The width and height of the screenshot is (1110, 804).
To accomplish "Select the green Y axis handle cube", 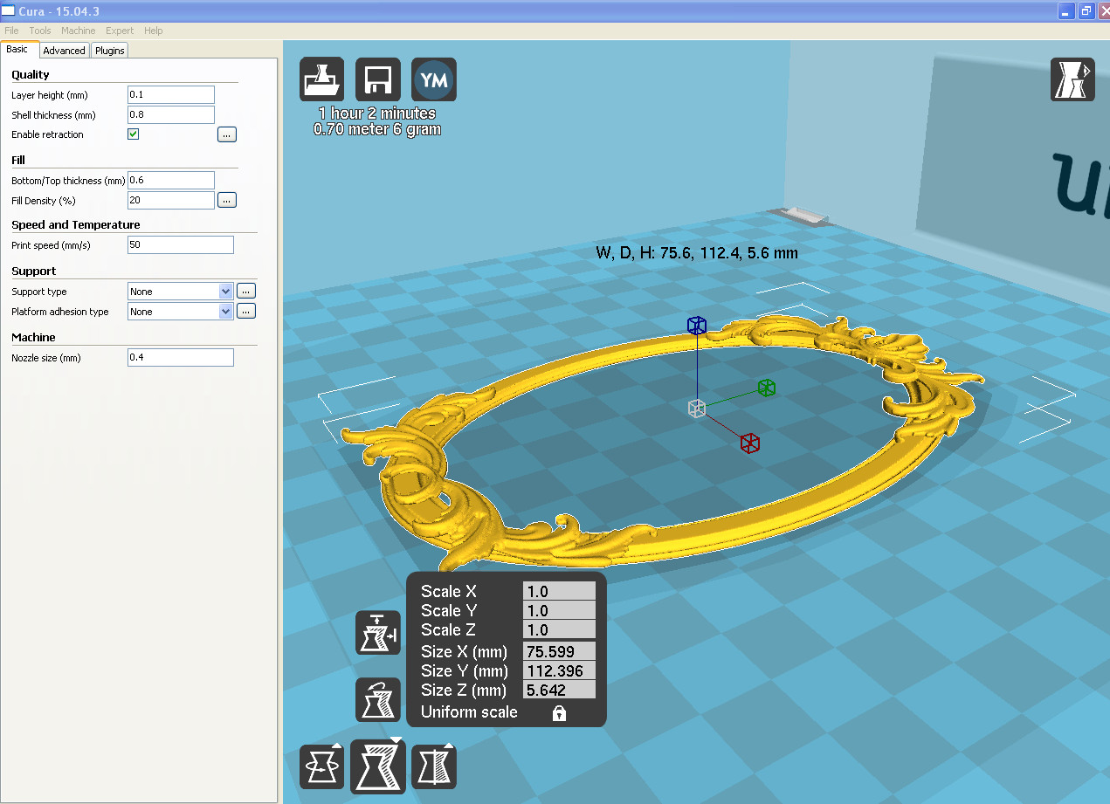I will pyautogui.click(x=767, y=387).
